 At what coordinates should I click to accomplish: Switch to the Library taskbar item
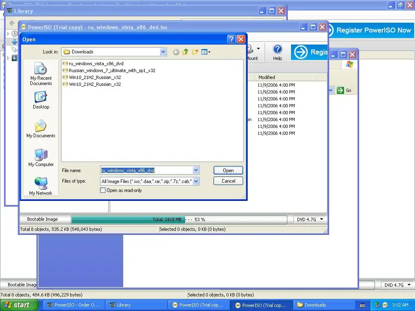137,305
